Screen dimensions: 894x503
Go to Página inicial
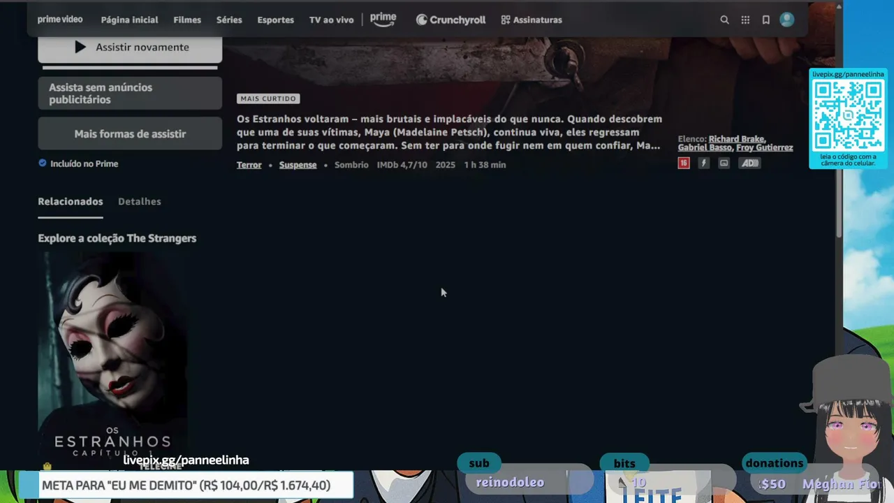pos(129,20)
